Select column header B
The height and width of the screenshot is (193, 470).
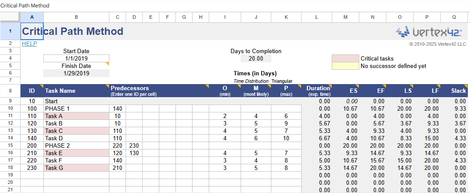pyautogui.click(x=76, y=17)
